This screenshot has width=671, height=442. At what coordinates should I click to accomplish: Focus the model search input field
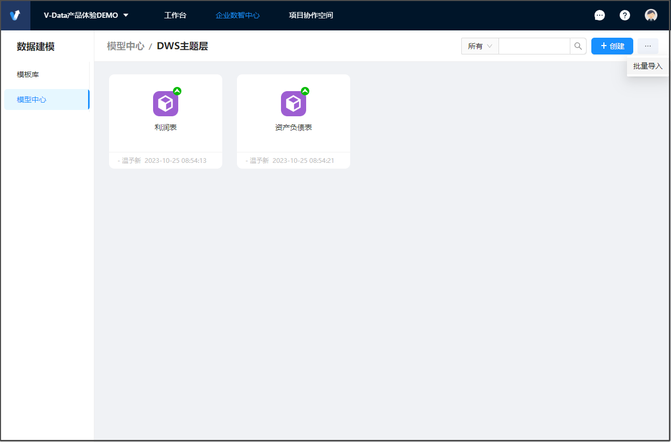coord(534,46)
